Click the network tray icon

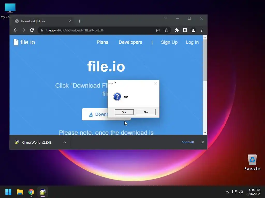coord(234,192)
